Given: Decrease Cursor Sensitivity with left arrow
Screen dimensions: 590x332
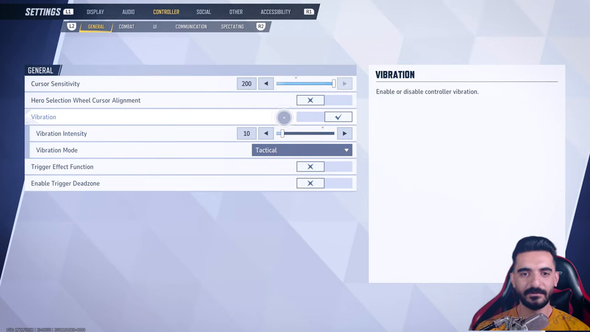Looking at the screenshot, I should [266, 84].
